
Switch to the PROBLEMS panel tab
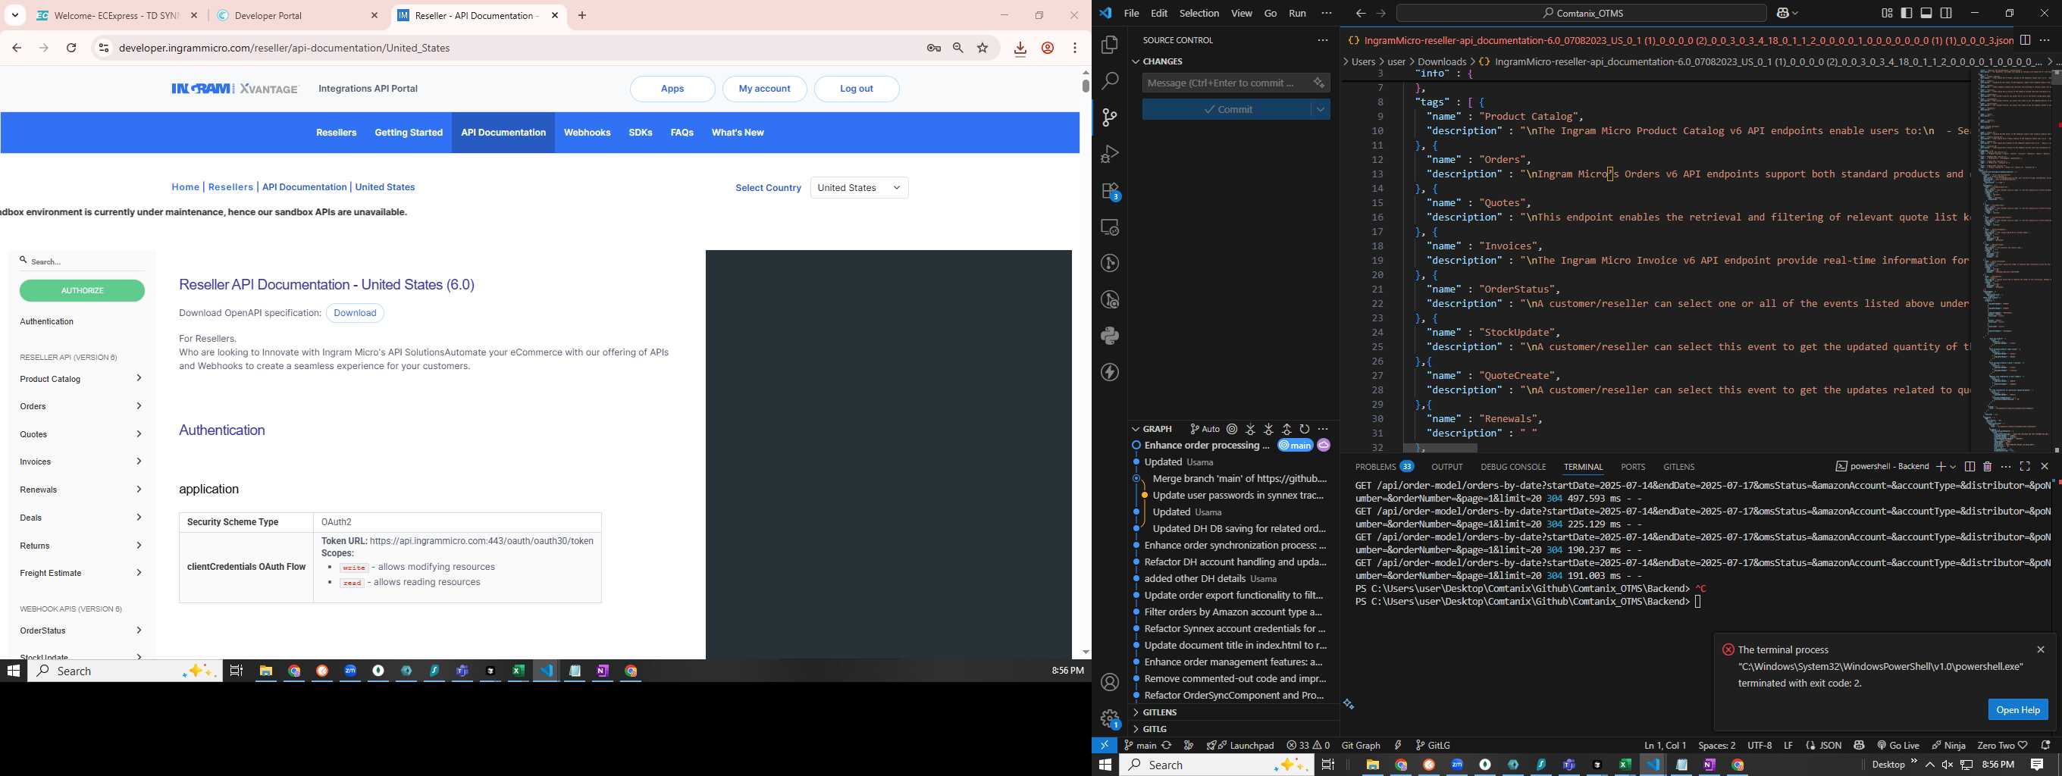(x=1384, y=466)
